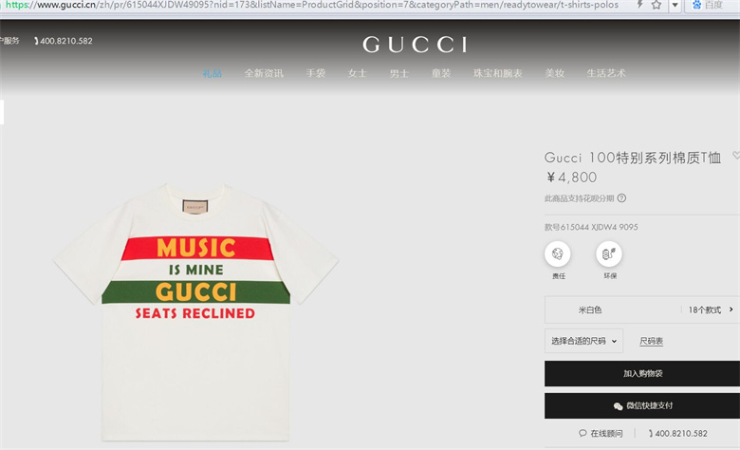Screen dimensions: 740x450
Task: Click the lightning bolt icon in address bar
Action: (x=640, y=4)
